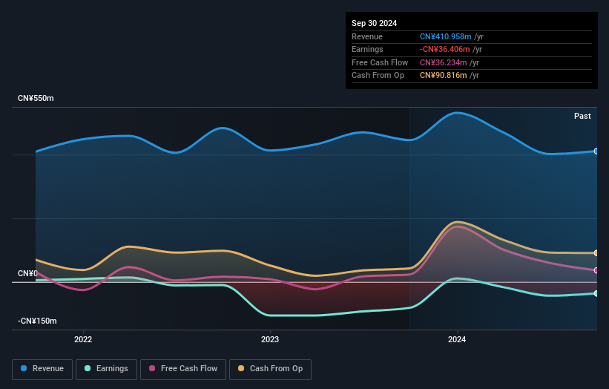Click the 2023 x-axis label
This screenshot has height=389, width=609.
[270, 340]
